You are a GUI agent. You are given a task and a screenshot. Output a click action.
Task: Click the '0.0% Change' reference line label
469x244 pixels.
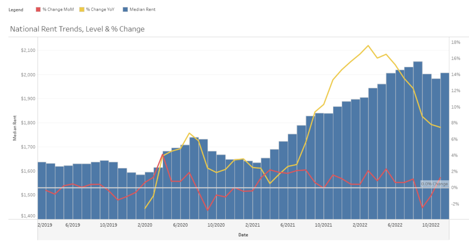tap(434, 184)
